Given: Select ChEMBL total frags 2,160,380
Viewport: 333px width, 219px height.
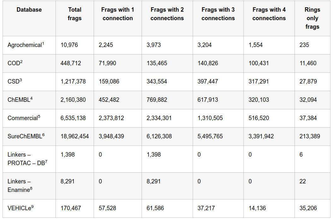Looking at the screenshot, I should click(73, 100).
